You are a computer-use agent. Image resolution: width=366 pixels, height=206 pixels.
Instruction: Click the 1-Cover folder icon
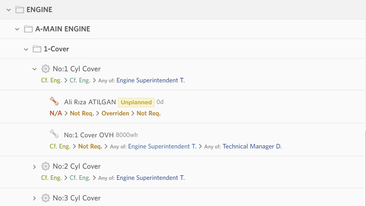(37, 49)
